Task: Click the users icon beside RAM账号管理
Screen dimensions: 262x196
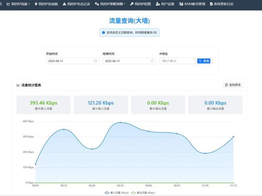Action: pos(181,4)
